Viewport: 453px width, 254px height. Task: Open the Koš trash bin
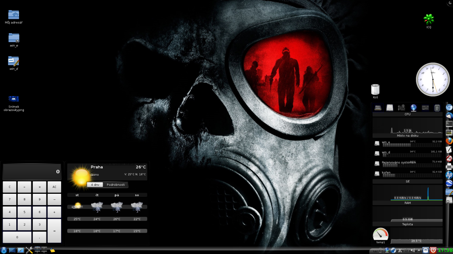click(x=375, y=90)
